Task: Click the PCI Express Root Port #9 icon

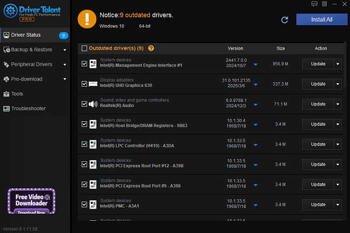Action: [93, 185]
